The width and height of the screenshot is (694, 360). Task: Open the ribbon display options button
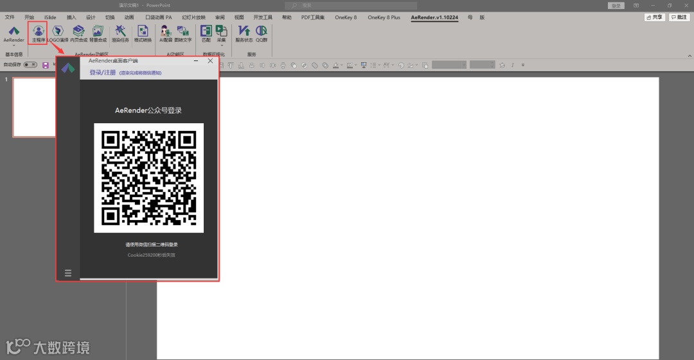(636, 5)
